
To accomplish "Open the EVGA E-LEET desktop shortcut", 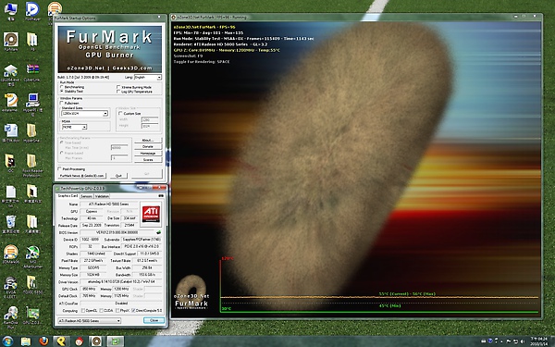I will (10, 287).
